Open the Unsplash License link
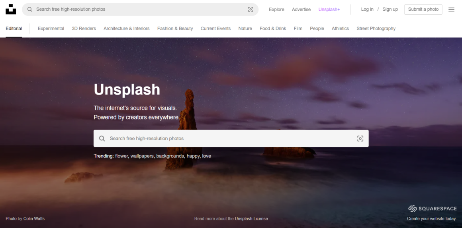 pyautogui.click(x=251, y=218)
